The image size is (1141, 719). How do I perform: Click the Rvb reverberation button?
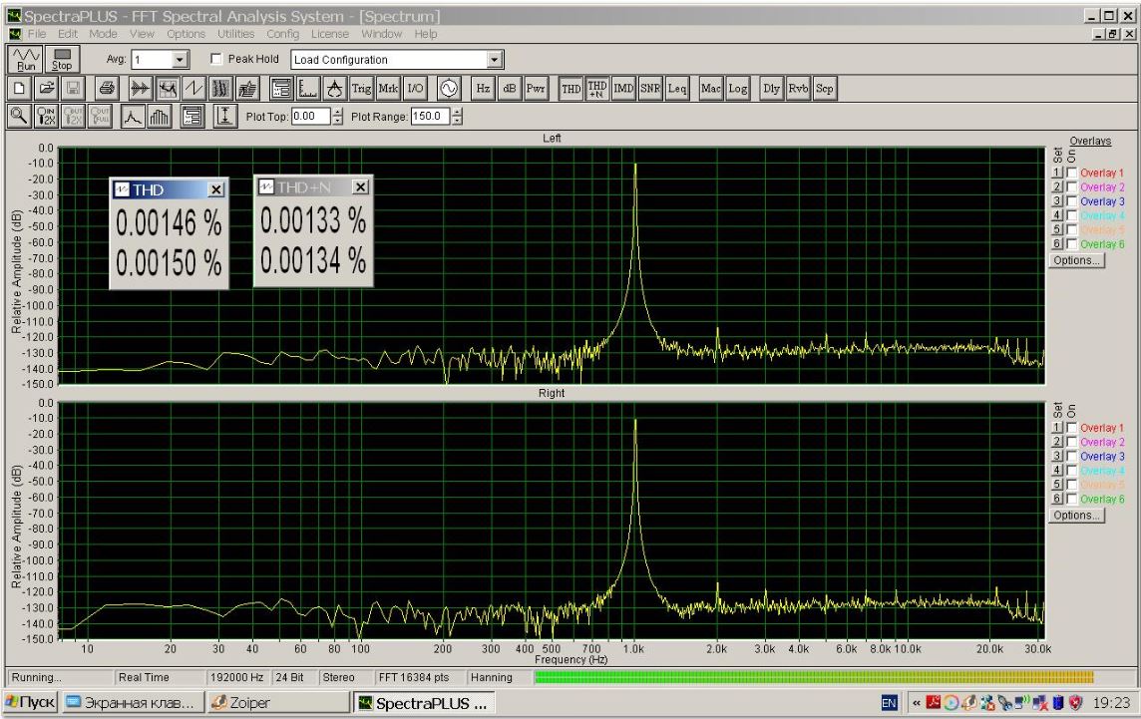[798, 89]
